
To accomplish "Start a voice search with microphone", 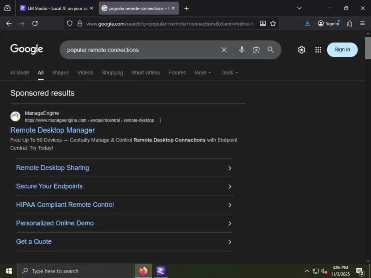I will pos(242,50).
